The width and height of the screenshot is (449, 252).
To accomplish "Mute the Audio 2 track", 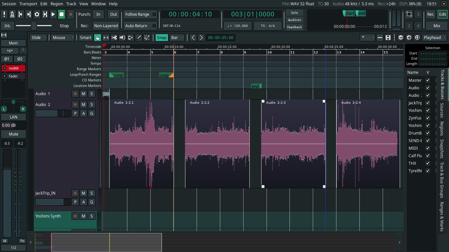I will click(83, 105).
